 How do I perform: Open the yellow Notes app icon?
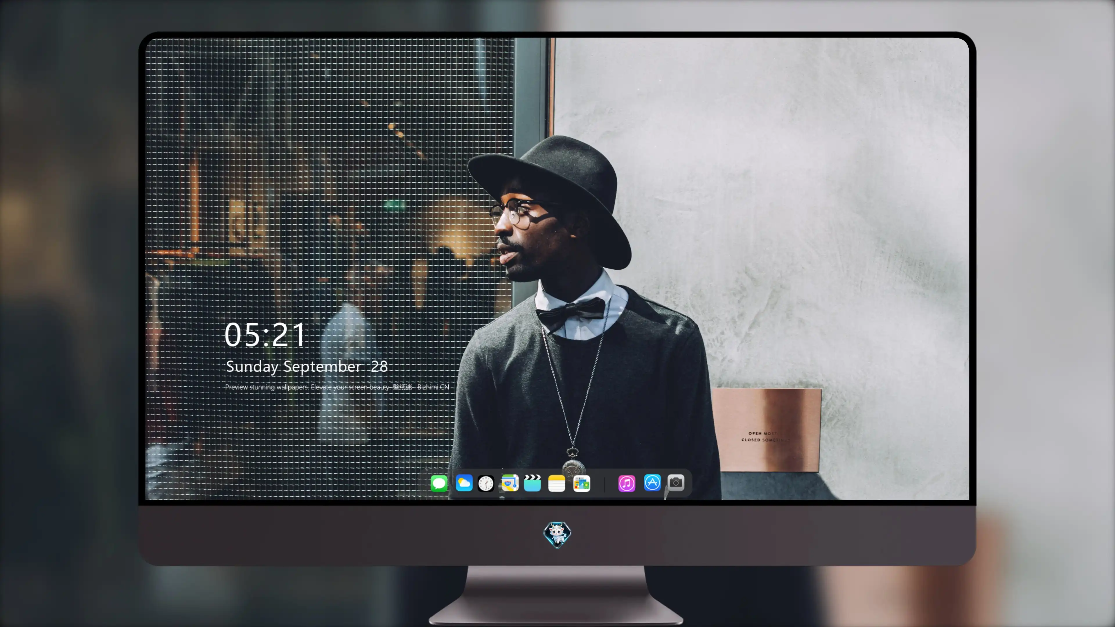click(557, 483)
